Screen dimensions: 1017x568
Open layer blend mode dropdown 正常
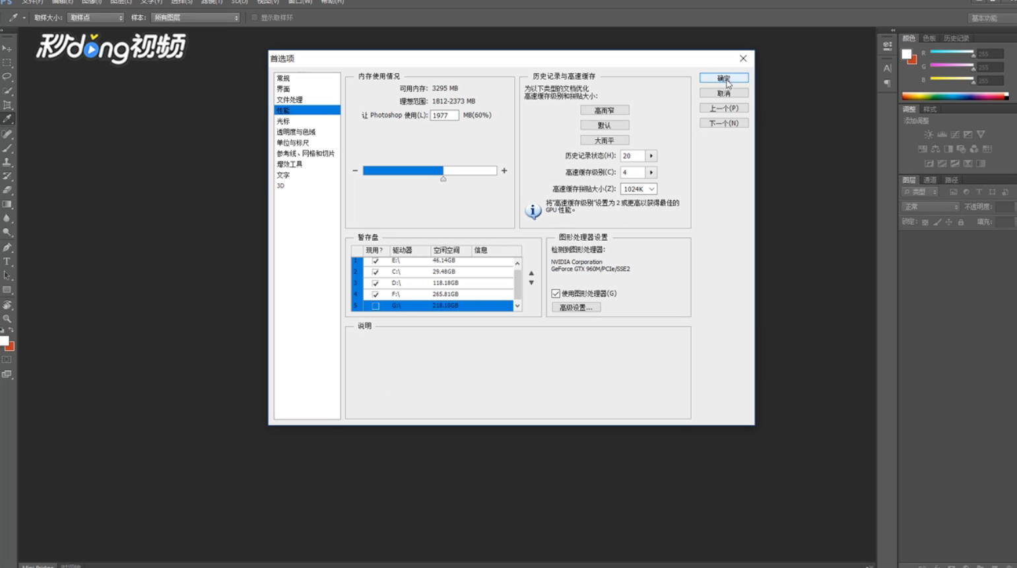click(931, 207)
